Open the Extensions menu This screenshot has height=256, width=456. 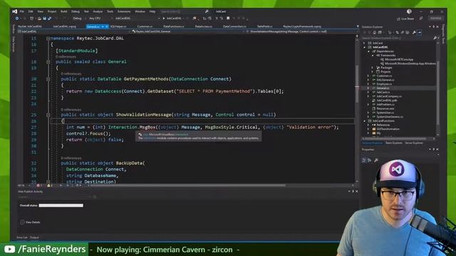(124, 11)
